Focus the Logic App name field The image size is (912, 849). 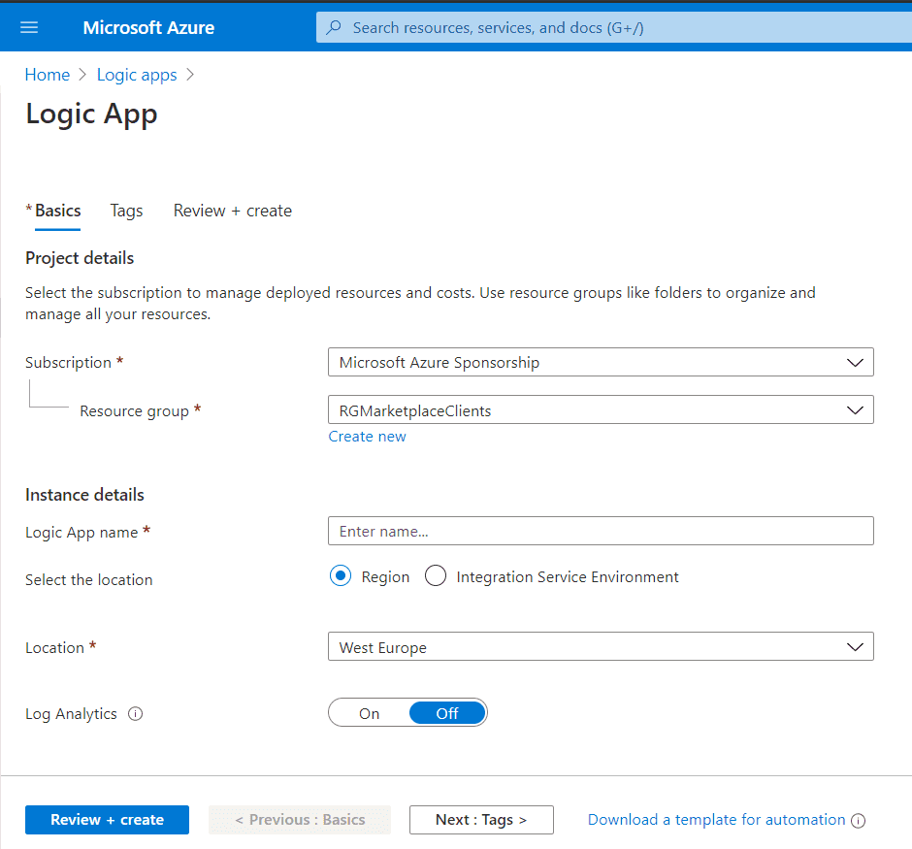[601, 531]
